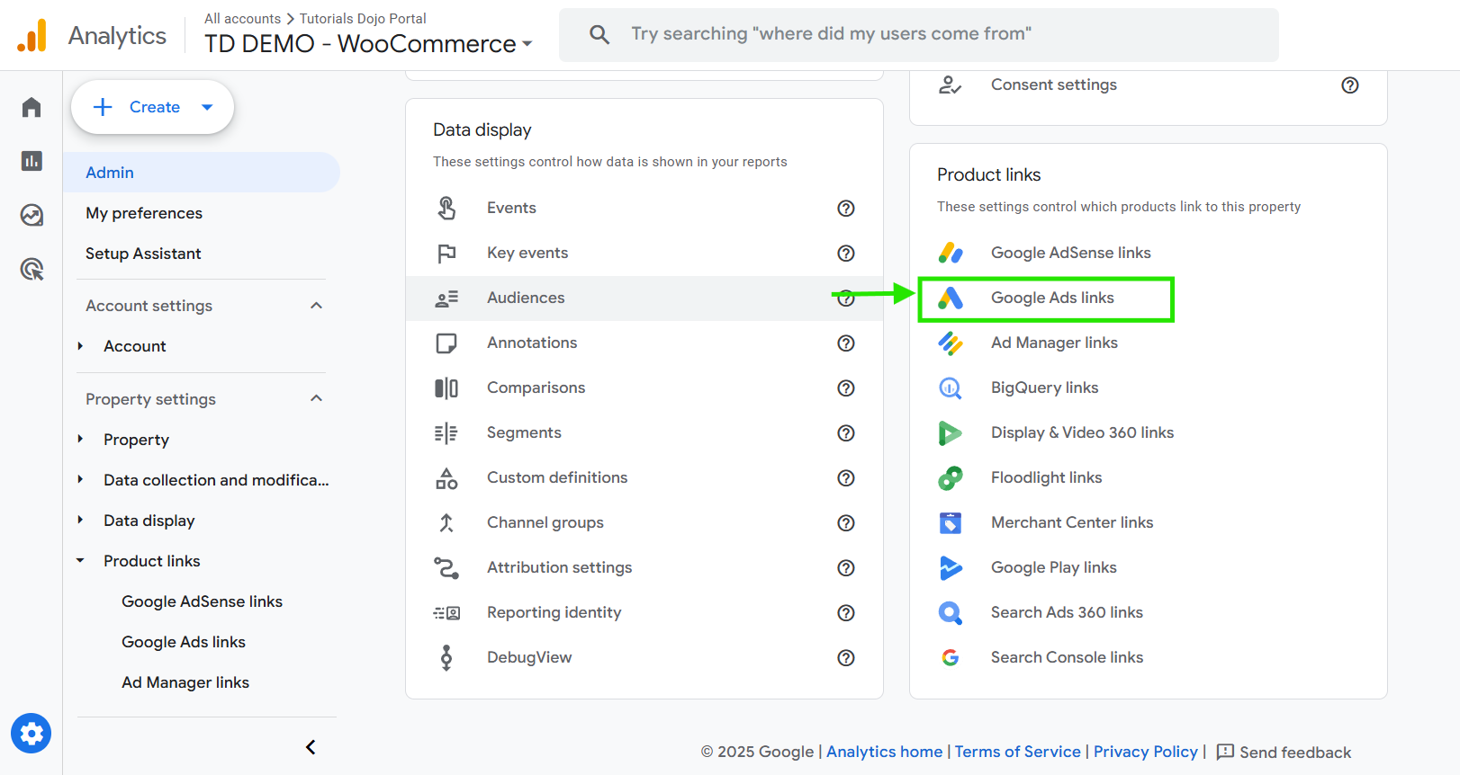Click the Reporting identity icon
Viewport: 1460px width, 775px height.
(x=446, y=612)
